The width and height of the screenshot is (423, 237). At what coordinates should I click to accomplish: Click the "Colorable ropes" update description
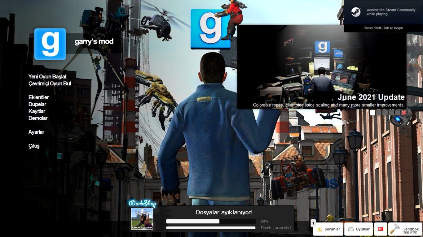329,105
